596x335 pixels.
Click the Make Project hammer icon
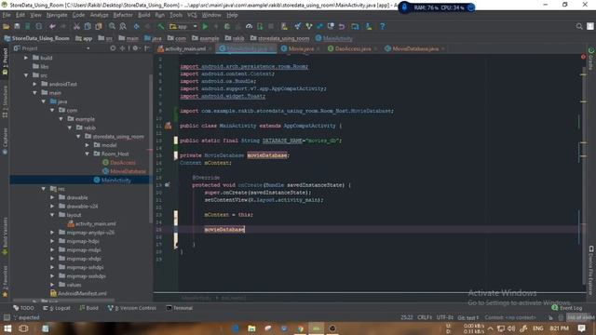point(161,26)
